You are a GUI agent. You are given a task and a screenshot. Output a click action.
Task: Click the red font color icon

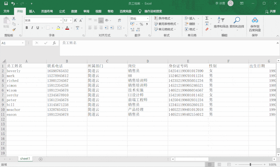pos(67,28)
